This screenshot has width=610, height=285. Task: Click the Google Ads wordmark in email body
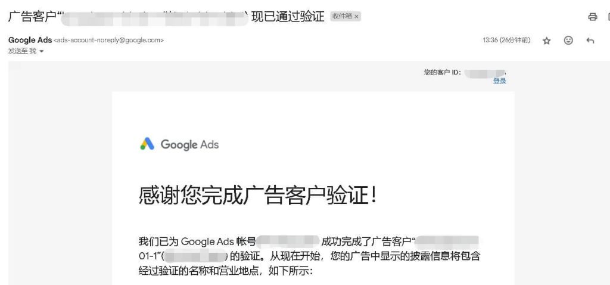pos(189,145)
